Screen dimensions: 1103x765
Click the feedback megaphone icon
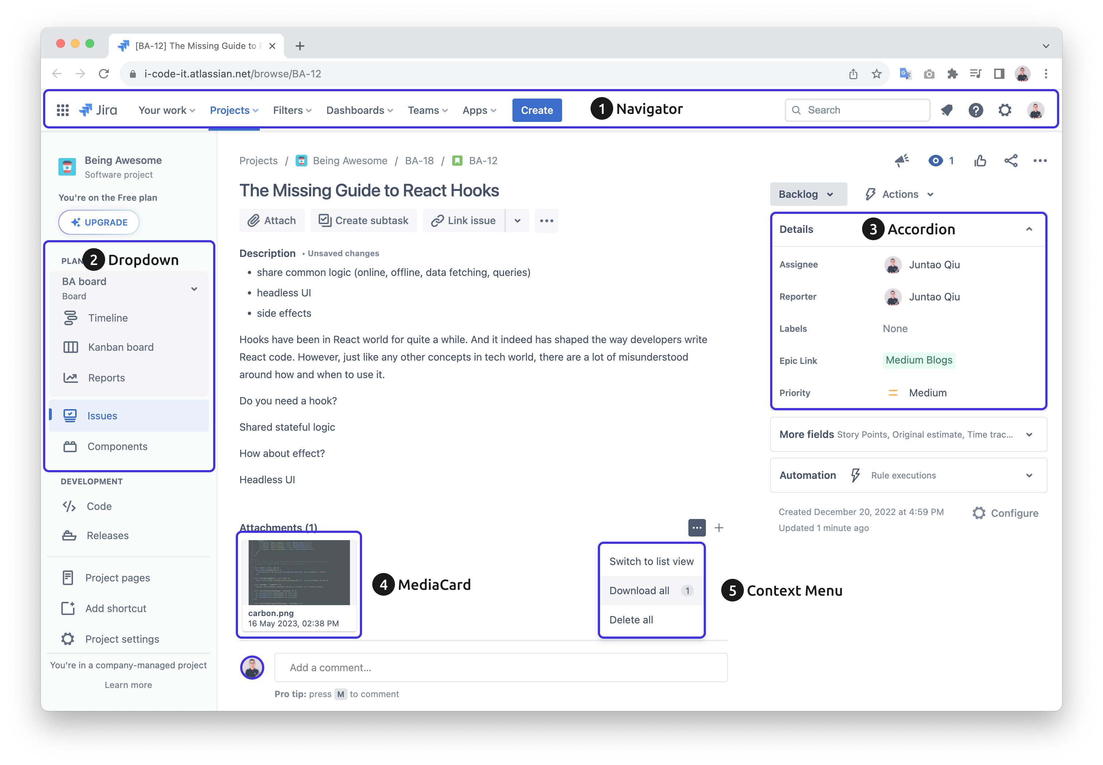click(x=902, y=161)
